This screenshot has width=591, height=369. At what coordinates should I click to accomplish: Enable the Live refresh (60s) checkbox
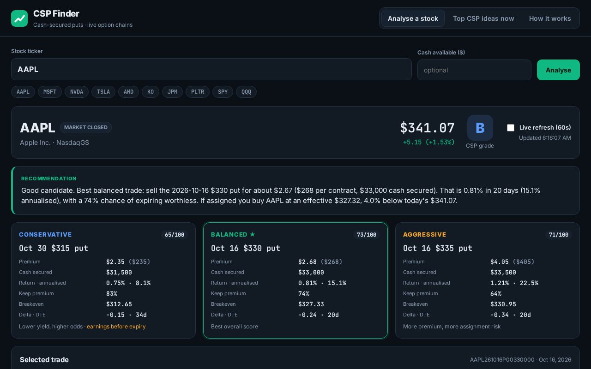click(x=511, y=128)
